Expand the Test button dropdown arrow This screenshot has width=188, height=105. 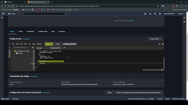pos(52,44)
